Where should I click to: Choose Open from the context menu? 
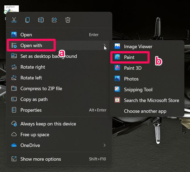click(59, 35)
